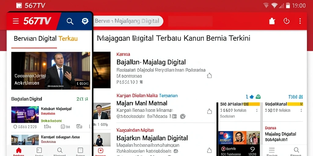Click the green "2(1 U" link next to "Bagalan Digital"
313x156 pixels.
[x=82, y=99]
